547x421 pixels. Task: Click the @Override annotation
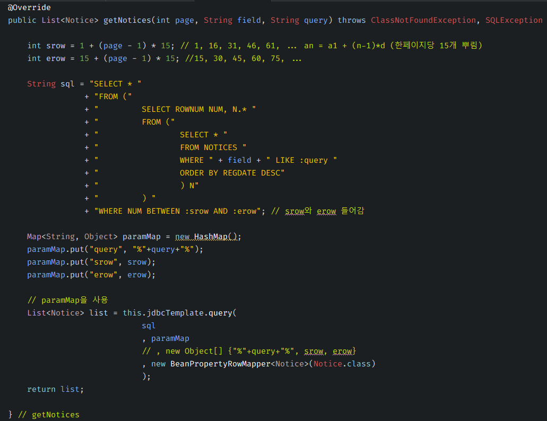click(x=29, y=7)
